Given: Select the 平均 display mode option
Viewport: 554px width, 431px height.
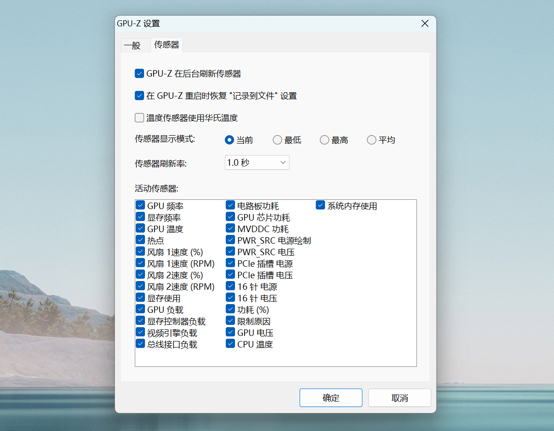Looking at the screenshot, I should 371,140.
